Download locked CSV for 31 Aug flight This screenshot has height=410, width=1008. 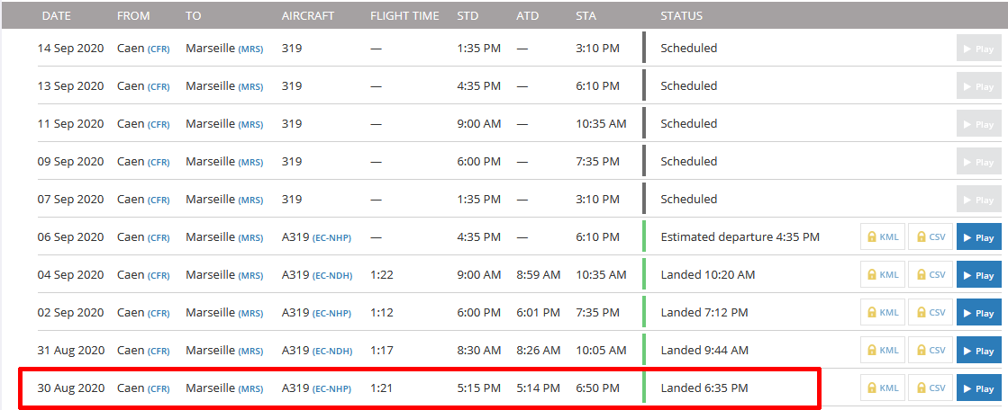(x=931, y=351)
